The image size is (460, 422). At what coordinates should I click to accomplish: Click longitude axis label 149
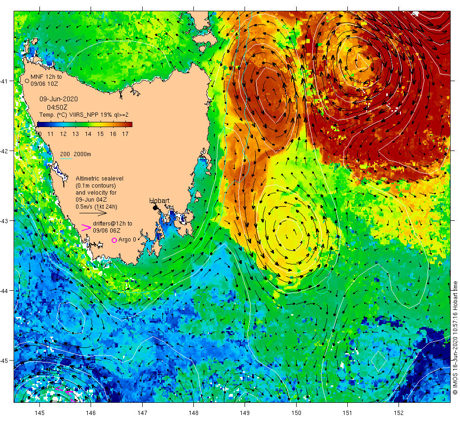tap(245, 413)
